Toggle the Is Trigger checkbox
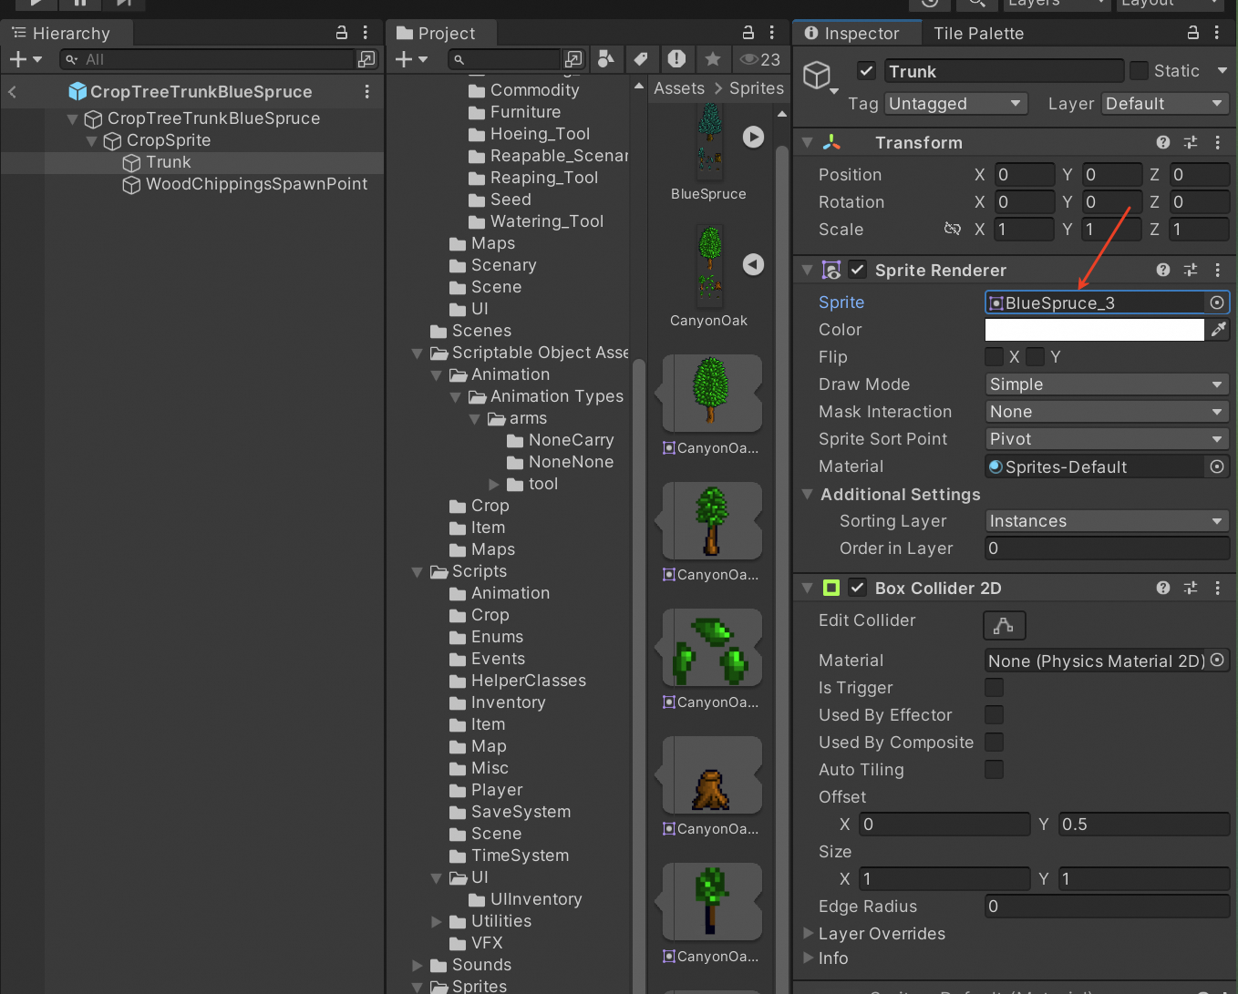The height and width of the screenshot is (994, 1238). [995, 687]
